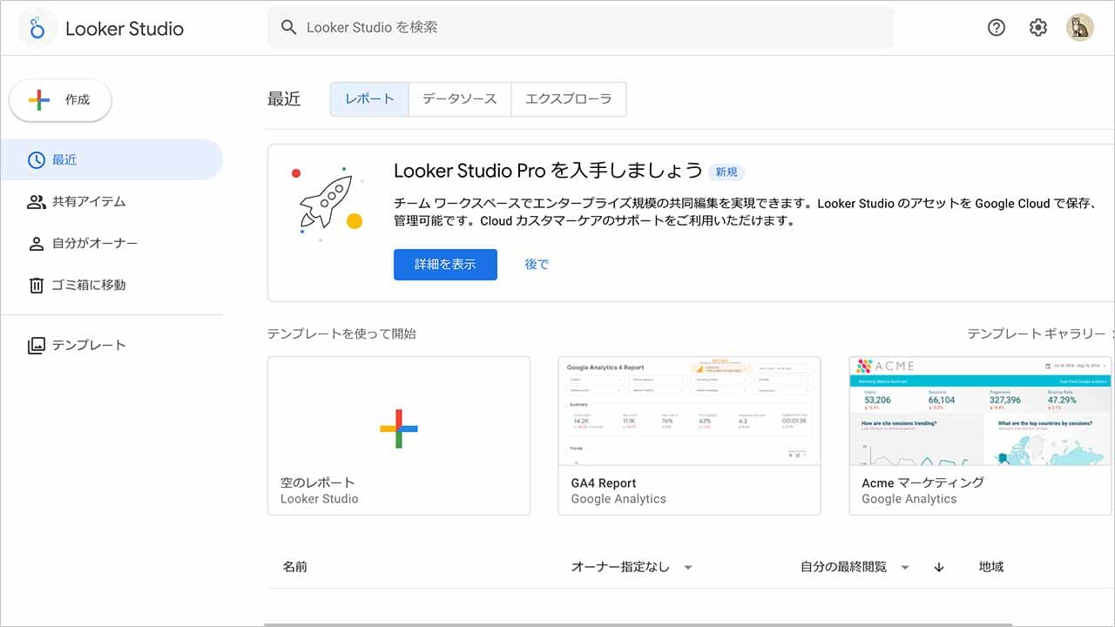Click the down arrow sort direction icon
Image resolution: width=1115 pixels, height=627 pixels.
939,567
